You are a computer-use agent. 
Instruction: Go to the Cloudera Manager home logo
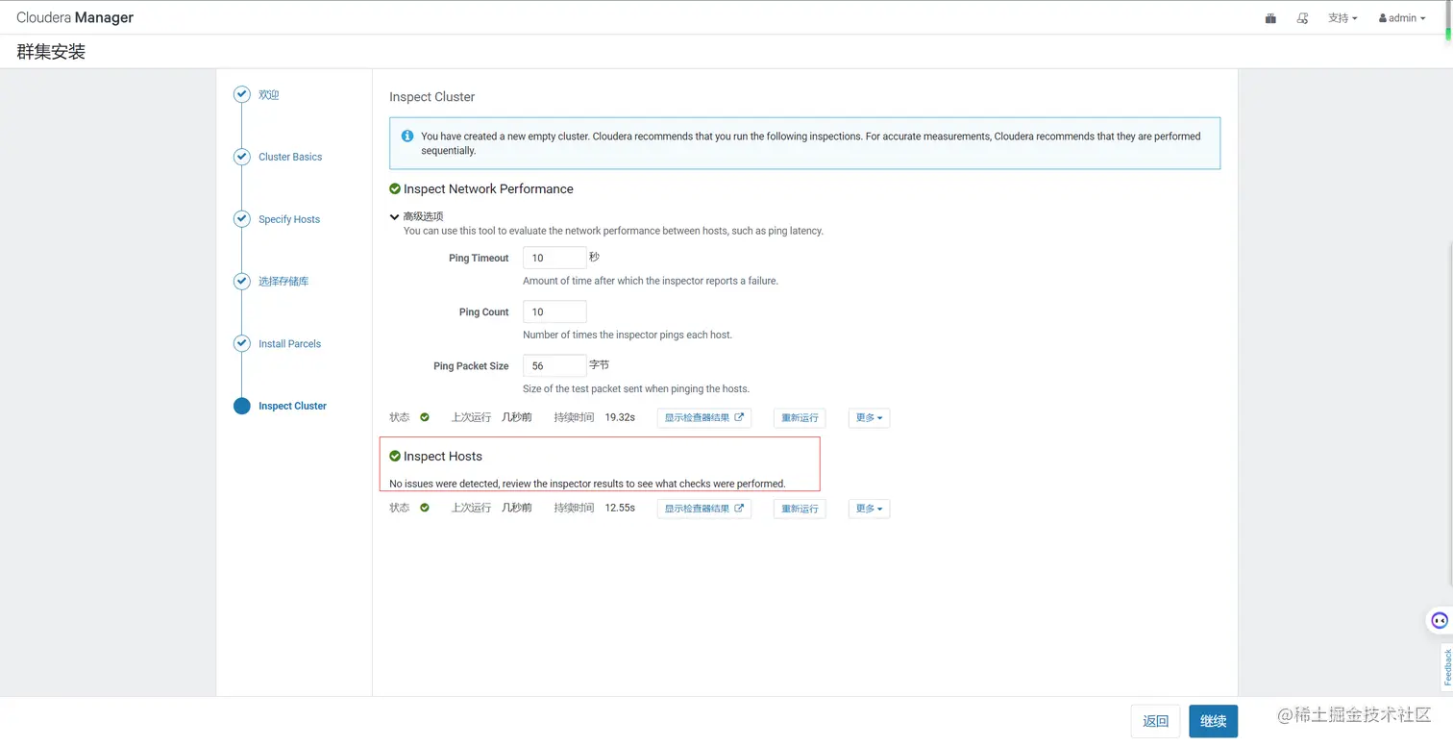click(x=75, y=17)
